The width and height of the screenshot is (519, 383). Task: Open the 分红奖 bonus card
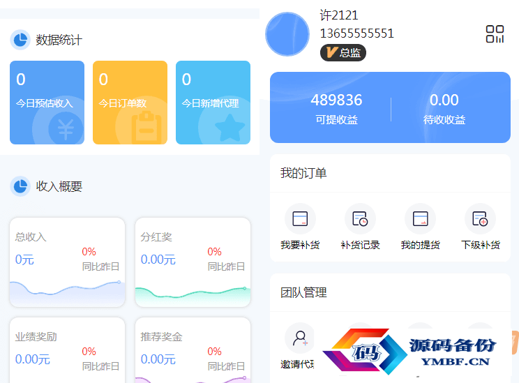(193, 262)
